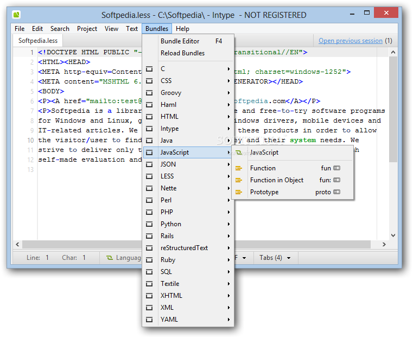The height and width of the screenshot is (338, 413).
Task: Click the SQL bundle icon
Action: click(149, 272)
